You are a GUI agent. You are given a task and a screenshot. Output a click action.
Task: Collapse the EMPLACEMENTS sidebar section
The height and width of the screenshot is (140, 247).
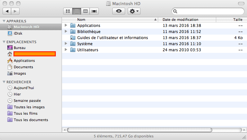pyautogui.click(x=4, y=42)
